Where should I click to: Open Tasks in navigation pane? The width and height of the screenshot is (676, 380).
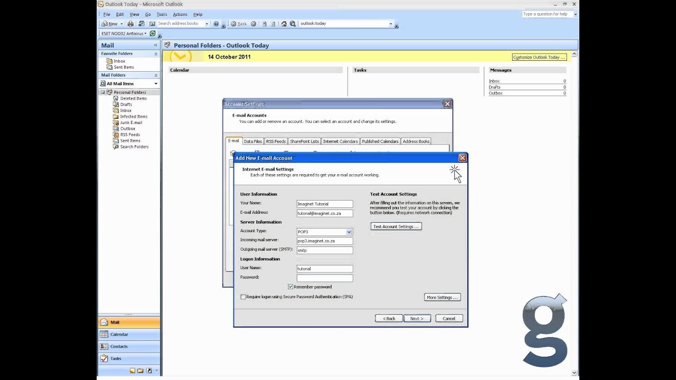[129, 358]
